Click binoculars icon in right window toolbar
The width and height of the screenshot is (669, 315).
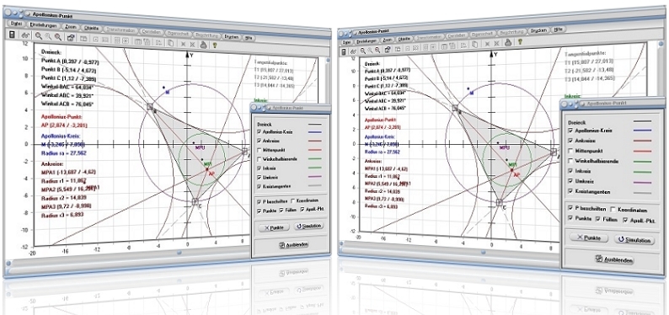(x=353, y=52)
